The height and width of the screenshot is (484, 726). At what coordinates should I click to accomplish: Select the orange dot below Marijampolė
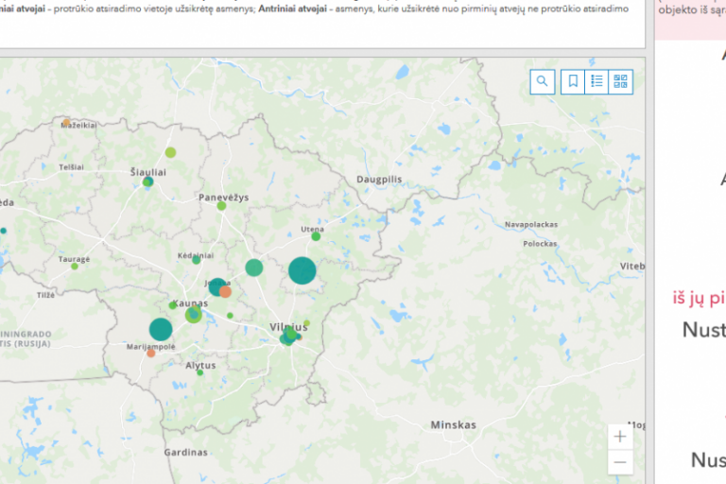pos(151,354)
